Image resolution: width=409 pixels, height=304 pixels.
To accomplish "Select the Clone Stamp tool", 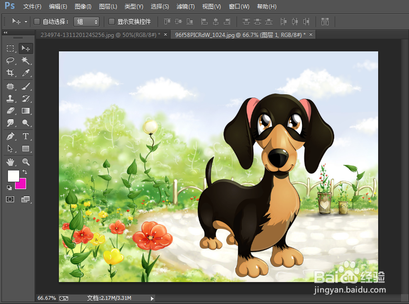I will (10, 99).
